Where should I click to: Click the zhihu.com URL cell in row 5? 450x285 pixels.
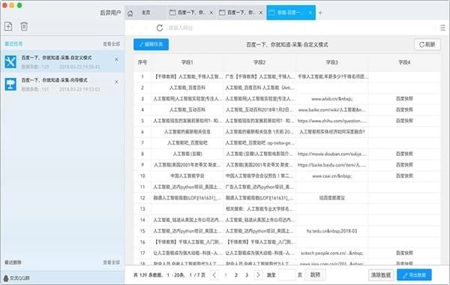click(332, 121)
